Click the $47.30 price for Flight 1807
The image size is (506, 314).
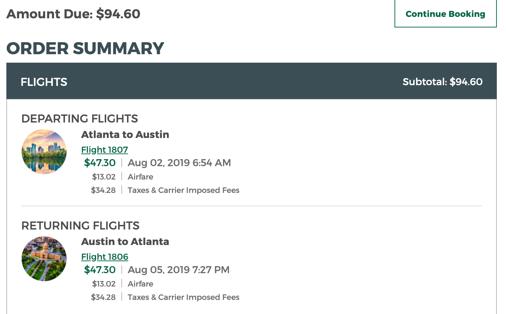(100, 163)
